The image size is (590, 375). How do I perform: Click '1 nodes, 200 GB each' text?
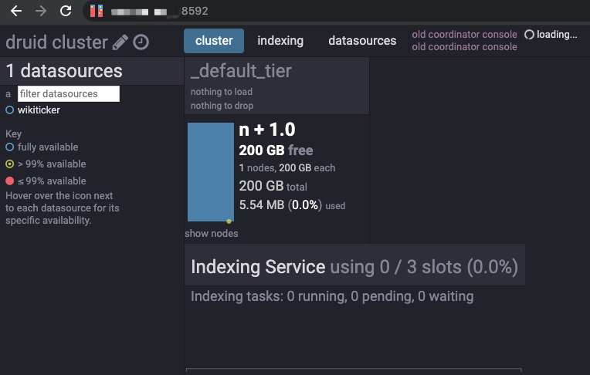pos(287,167)
